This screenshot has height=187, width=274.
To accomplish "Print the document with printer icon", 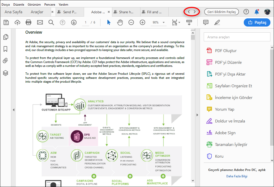I will pyautogui.click(x=28, y=22).
